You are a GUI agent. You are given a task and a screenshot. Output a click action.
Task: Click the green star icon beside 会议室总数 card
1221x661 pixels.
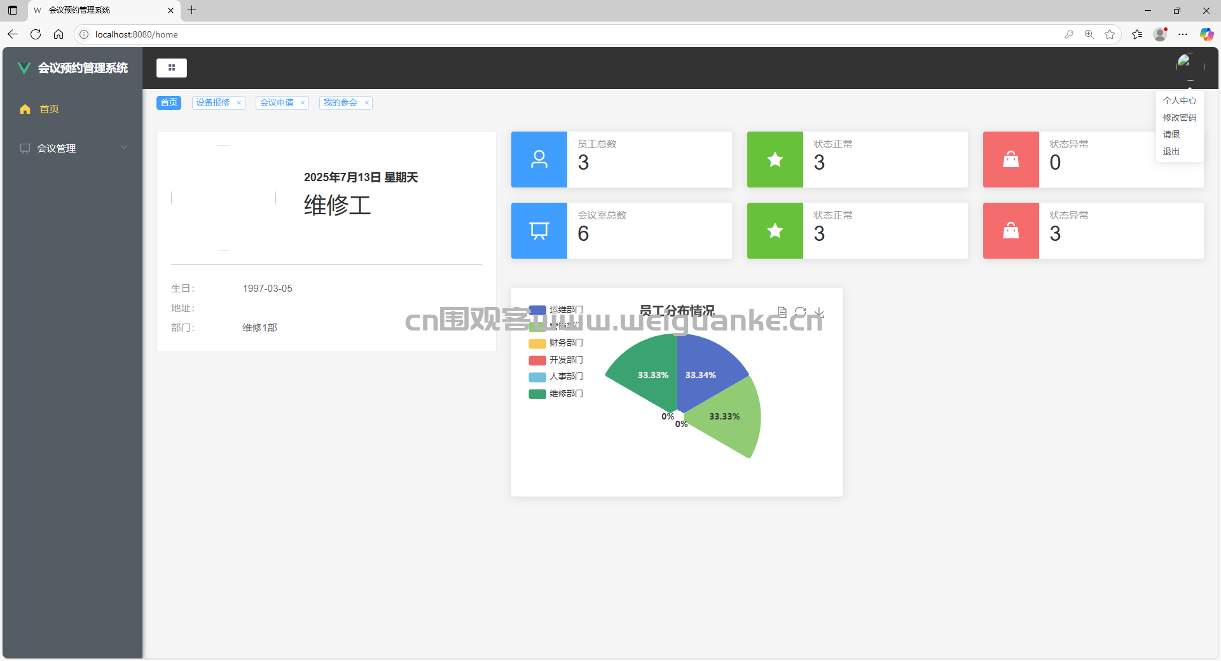[775, 231]
